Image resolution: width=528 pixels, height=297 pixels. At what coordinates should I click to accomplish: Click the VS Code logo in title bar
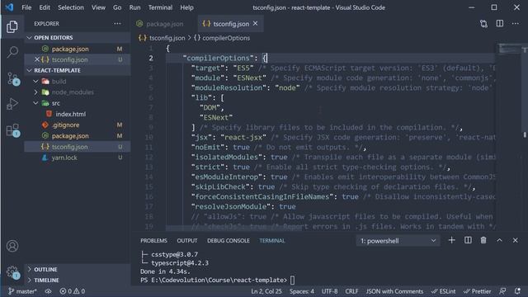9,7
